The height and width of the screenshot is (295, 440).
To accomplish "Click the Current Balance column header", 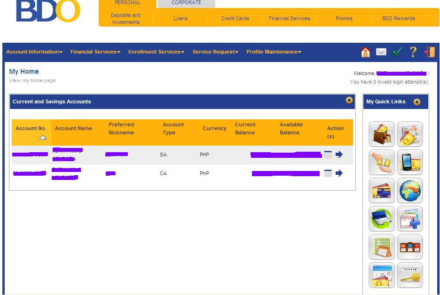I will click(245, 128).
